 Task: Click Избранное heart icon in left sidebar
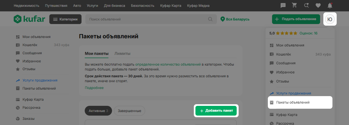click(18, 61)
